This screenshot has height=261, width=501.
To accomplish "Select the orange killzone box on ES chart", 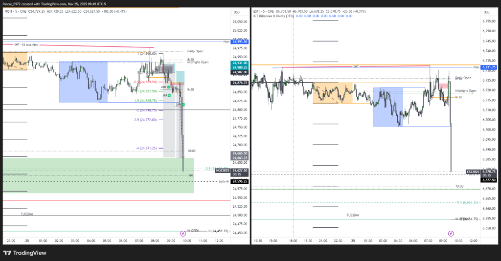I will [333, 93].
